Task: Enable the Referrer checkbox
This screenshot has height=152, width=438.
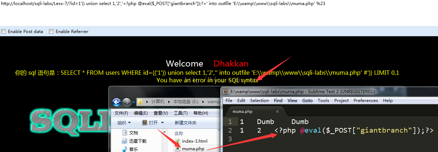Action: 51,32
